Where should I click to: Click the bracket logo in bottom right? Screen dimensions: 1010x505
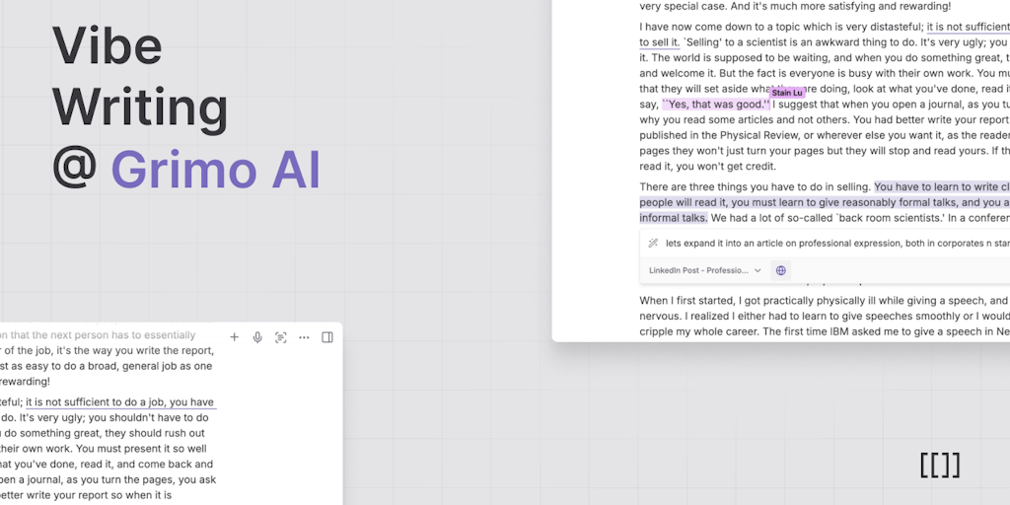pos(939,465)
